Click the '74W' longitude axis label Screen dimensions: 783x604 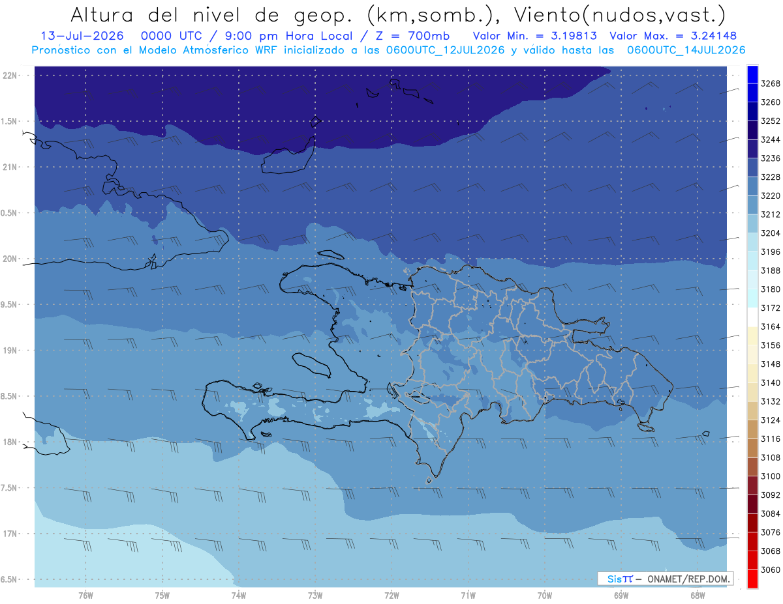tap(239, 596)
